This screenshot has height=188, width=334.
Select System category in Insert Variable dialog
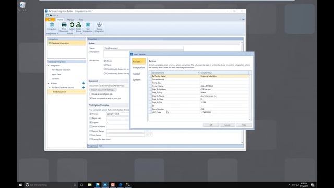[137, 80]
